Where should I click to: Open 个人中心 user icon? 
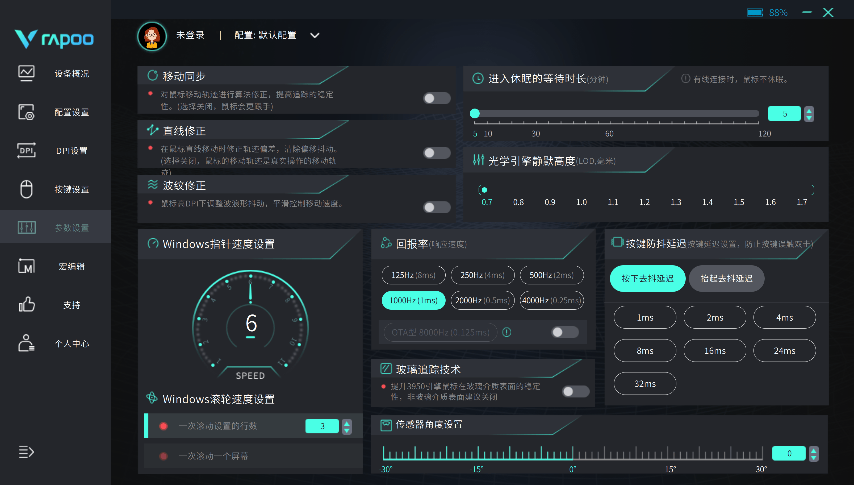pos(26,343)
